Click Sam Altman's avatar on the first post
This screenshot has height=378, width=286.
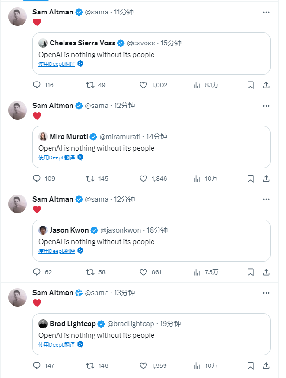click(x=18, y=17)
